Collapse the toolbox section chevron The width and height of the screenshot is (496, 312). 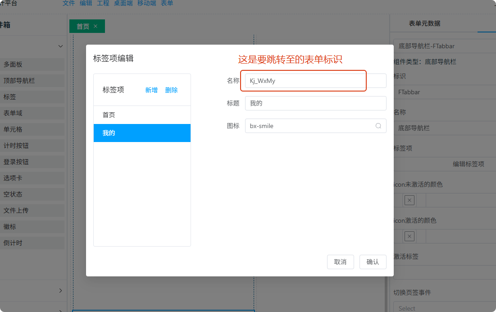tap(60, 46)
